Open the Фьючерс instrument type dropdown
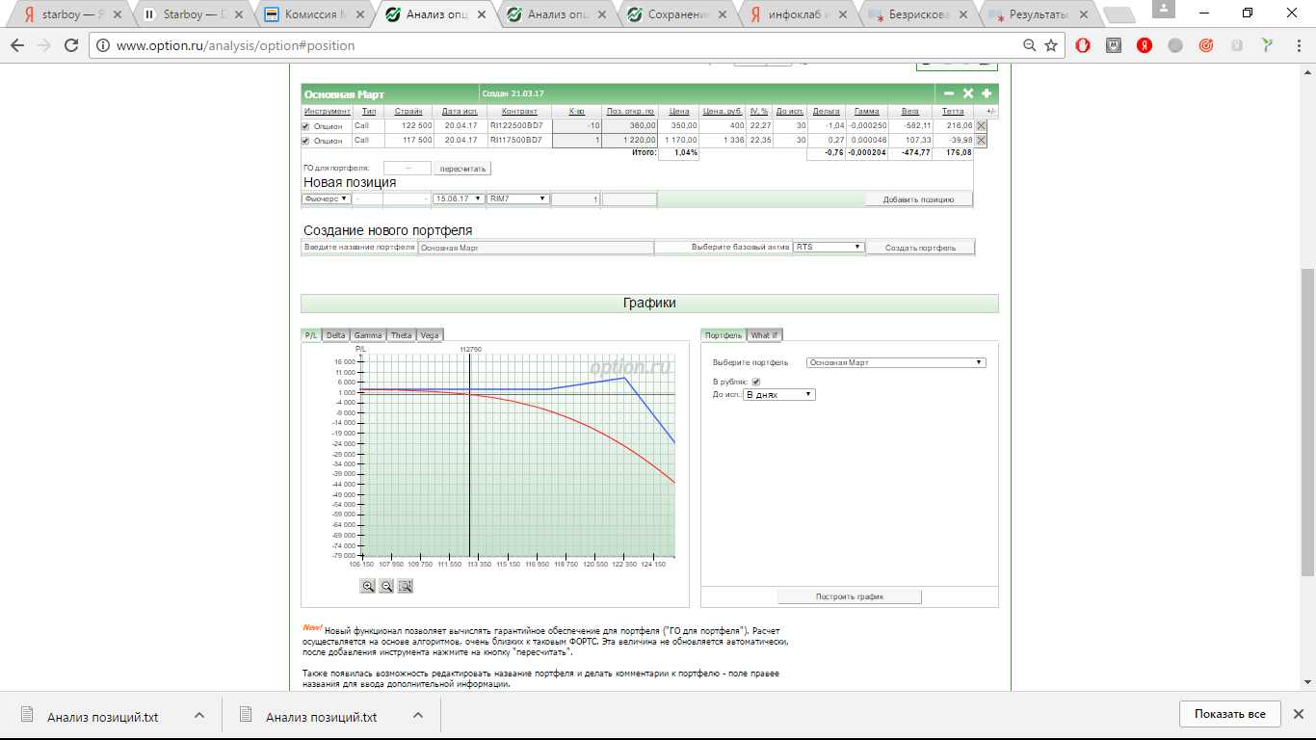 point(327,198)
